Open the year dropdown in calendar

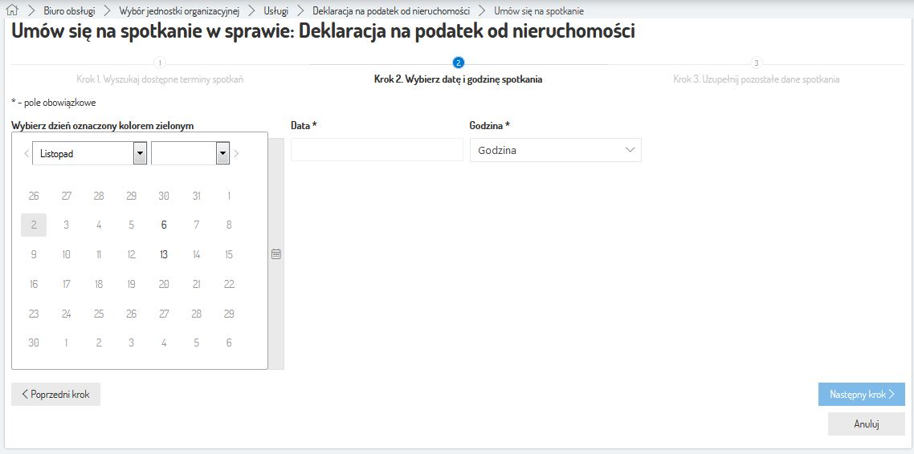[x=190, y=153]
